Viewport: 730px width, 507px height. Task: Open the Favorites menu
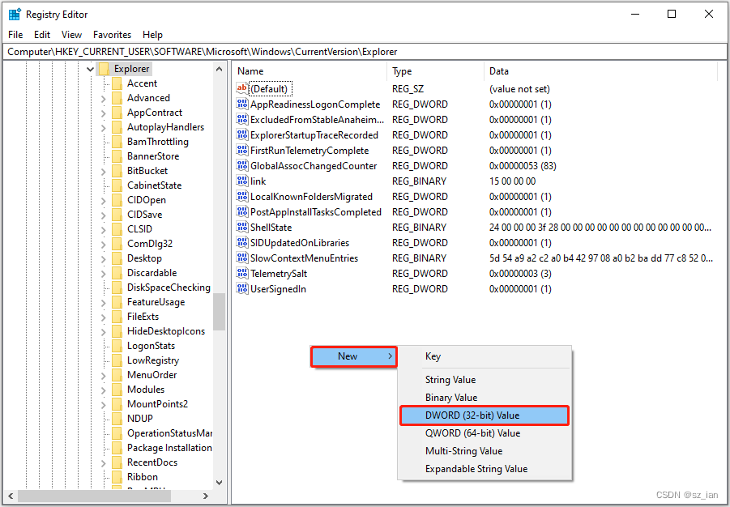[112, 35]
